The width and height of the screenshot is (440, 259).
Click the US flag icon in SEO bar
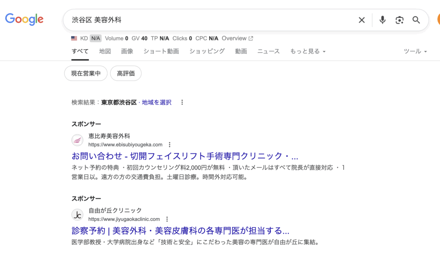tap(74, 38)
